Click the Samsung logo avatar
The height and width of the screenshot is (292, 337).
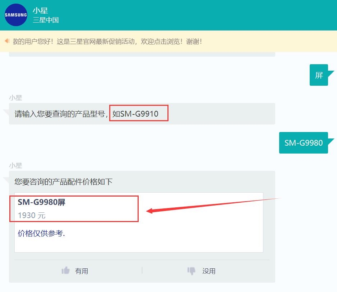16,15
